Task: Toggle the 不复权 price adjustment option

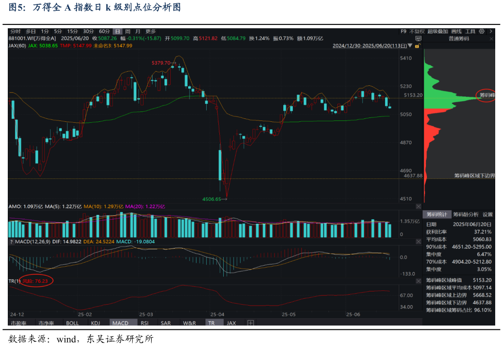Action: coord(417,31)
